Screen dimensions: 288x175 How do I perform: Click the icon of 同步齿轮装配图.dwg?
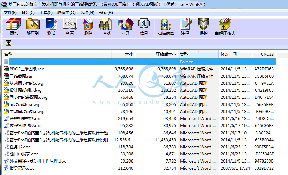coord(6,97)
